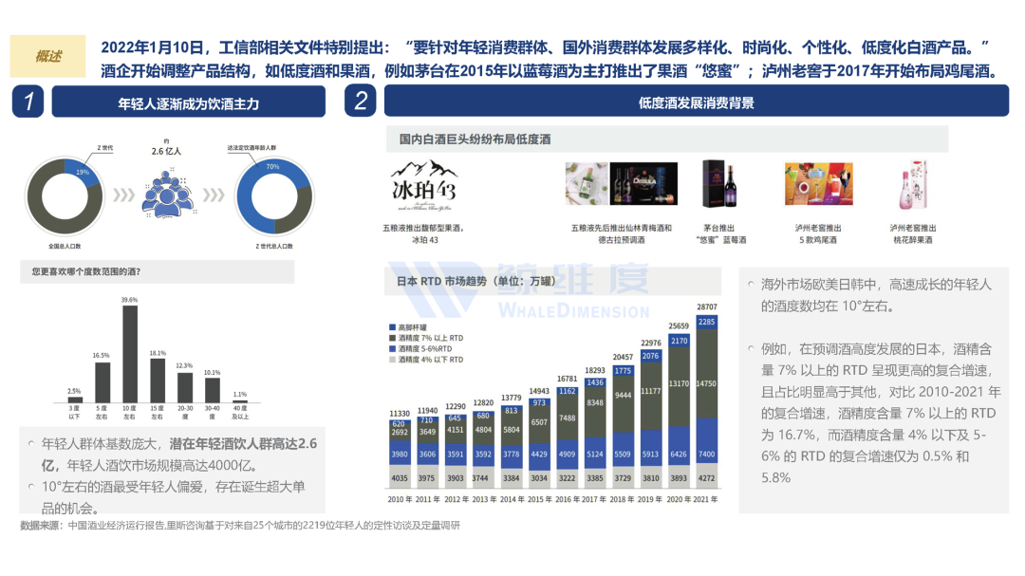The image size is (1025, 576).
Task: Click the 28707 total above the 2021 bar
Action: [707, 307]
